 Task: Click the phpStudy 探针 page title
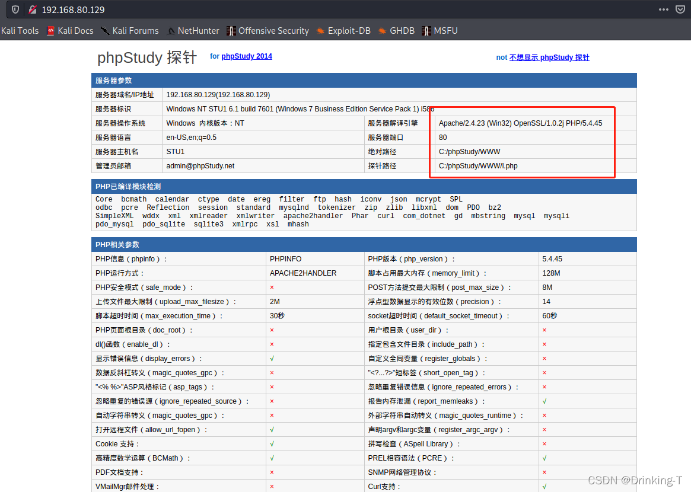[147, 57]
